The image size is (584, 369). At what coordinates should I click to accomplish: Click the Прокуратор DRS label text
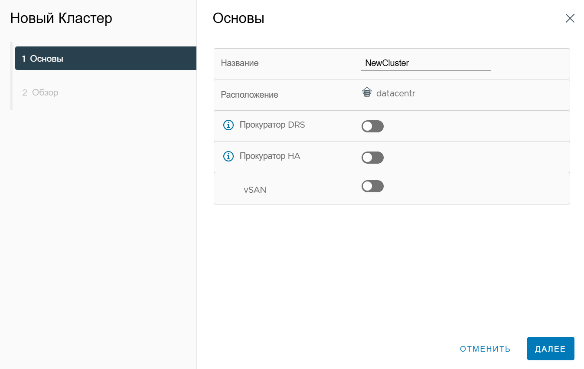[x=272, y=125]
